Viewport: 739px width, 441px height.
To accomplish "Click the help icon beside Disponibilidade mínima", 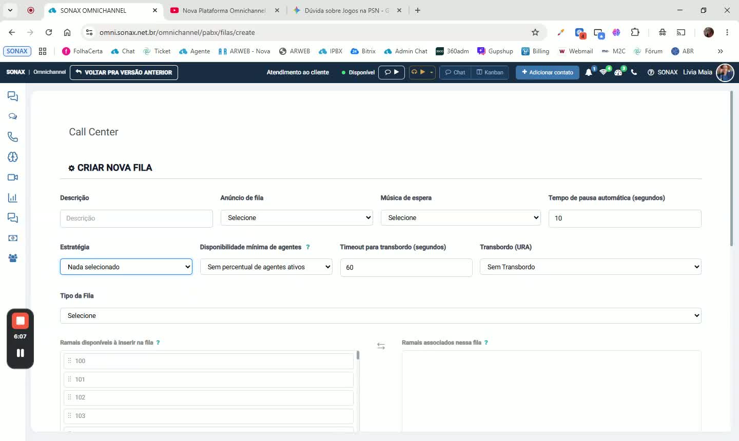I will 308,247.
